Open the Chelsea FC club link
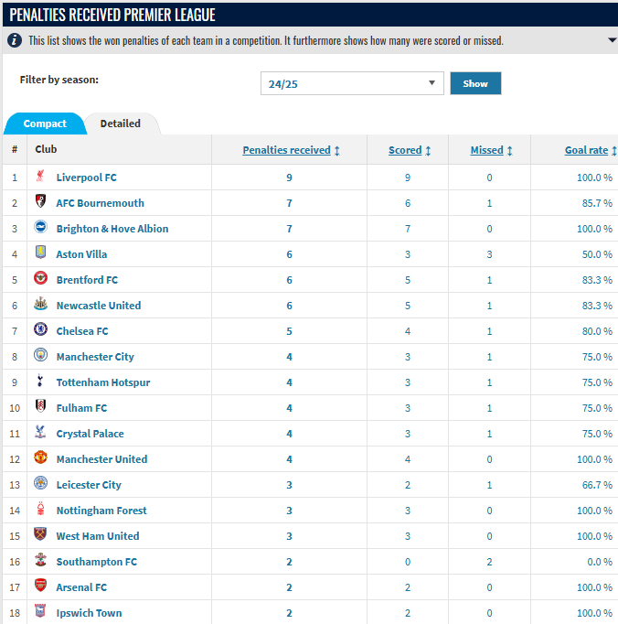Viewport: 618px width, 624px height. (x=82, y=331)
